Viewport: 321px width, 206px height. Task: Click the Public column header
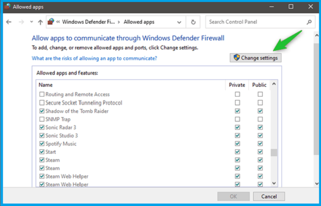pyautogui.click(x=259, y=85)
